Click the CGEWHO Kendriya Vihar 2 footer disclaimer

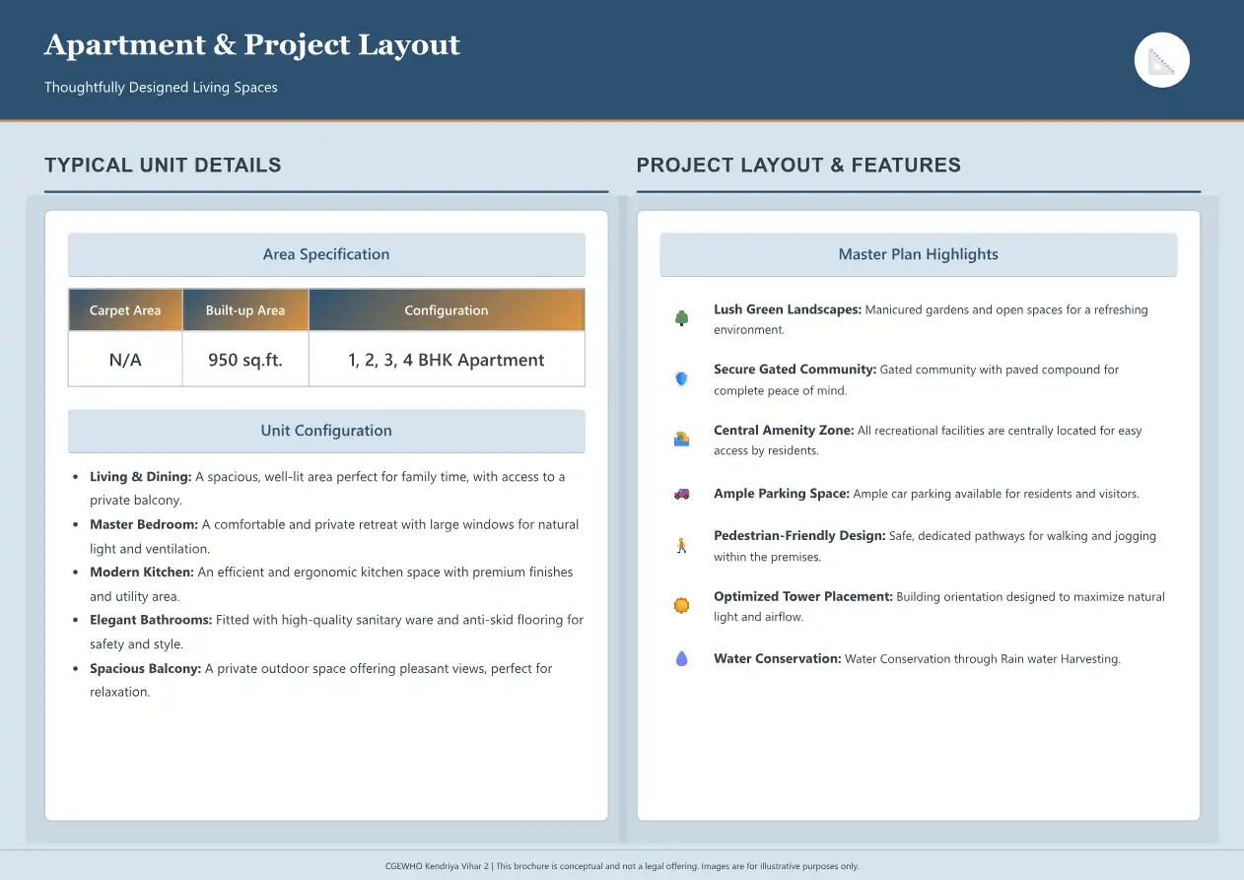622,866
